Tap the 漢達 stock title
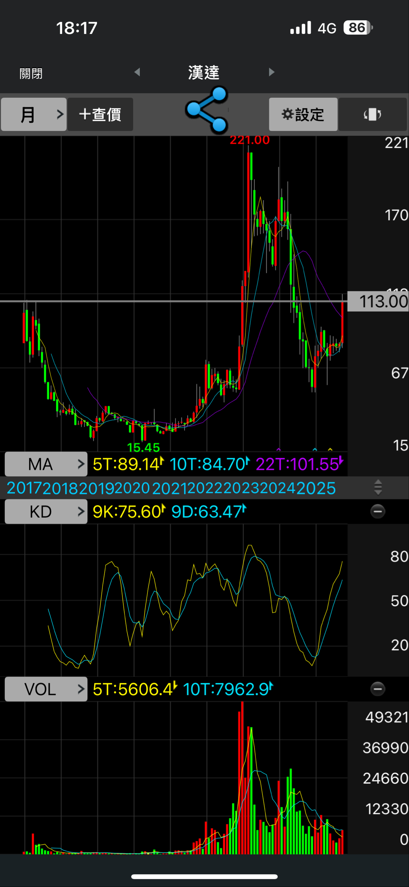This screenshot has width=409, height=887. click(203, 73)
